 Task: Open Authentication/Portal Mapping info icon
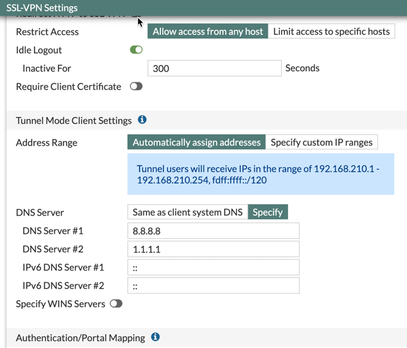click(155, 337)
